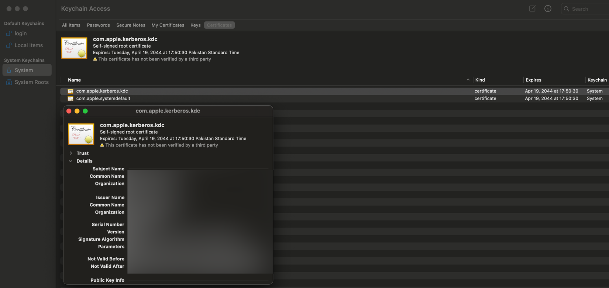Select the Certificates tab
This screenshot has width=609, height=288.
tap(219, 25)
